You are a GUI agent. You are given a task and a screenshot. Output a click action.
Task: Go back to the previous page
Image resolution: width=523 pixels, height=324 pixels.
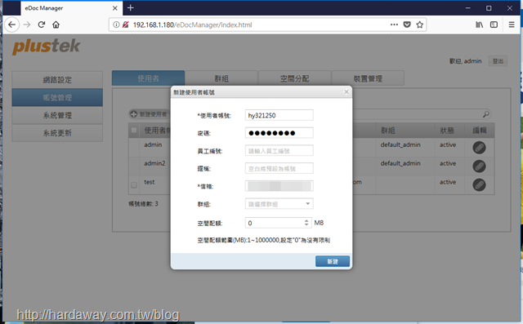pos(12,24)
